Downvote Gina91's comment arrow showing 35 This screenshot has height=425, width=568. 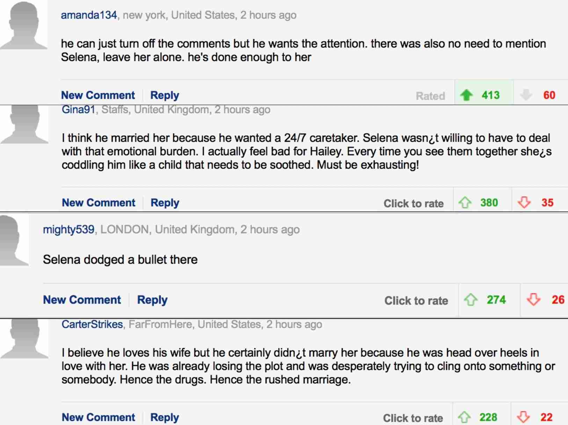[x=524, y=202]
